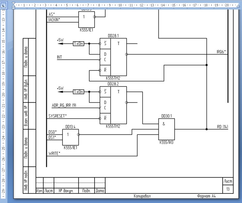Click the Копировал text in footer
The width and height of the screenshot is (242, 203).
[x=142, y=196]
